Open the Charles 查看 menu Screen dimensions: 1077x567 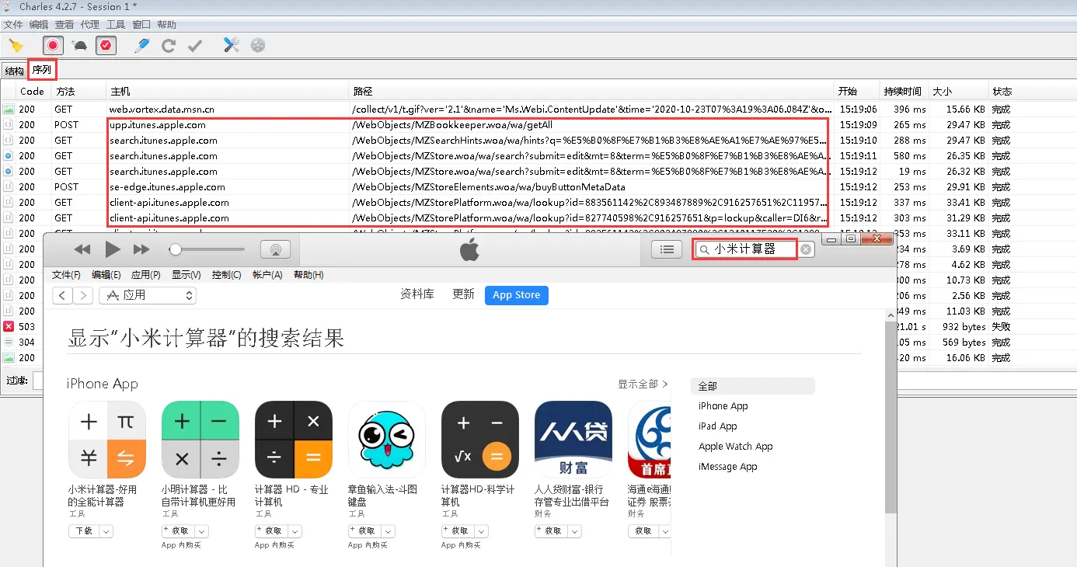[x=64, y=25]
